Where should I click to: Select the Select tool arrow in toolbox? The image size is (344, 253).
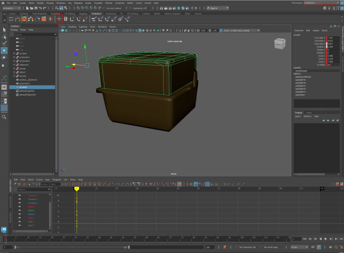pyautogui.click(x=4, y=30)
